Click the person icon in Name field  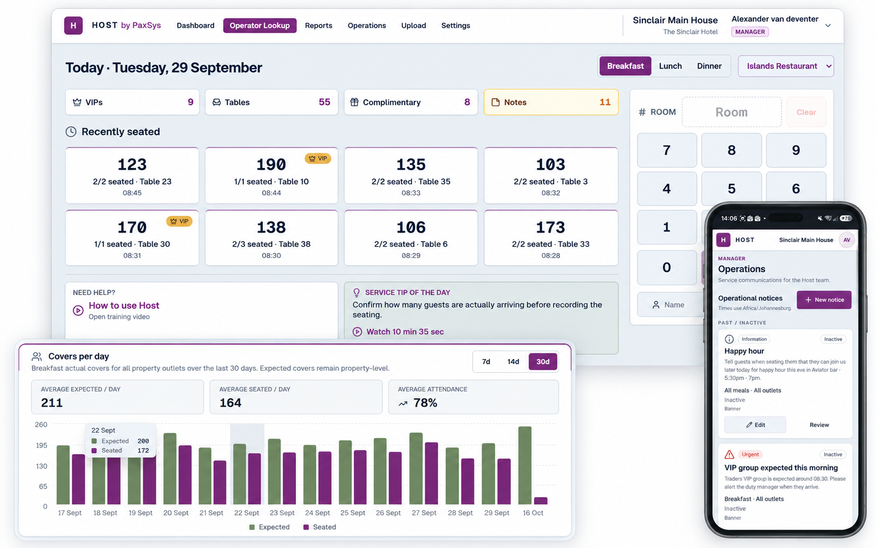click(x=656, y=304)
